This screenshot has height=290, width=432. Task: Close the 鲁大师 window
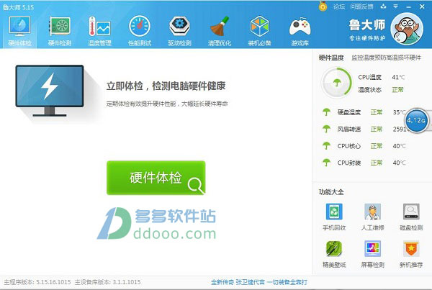[x=422, y=6]
